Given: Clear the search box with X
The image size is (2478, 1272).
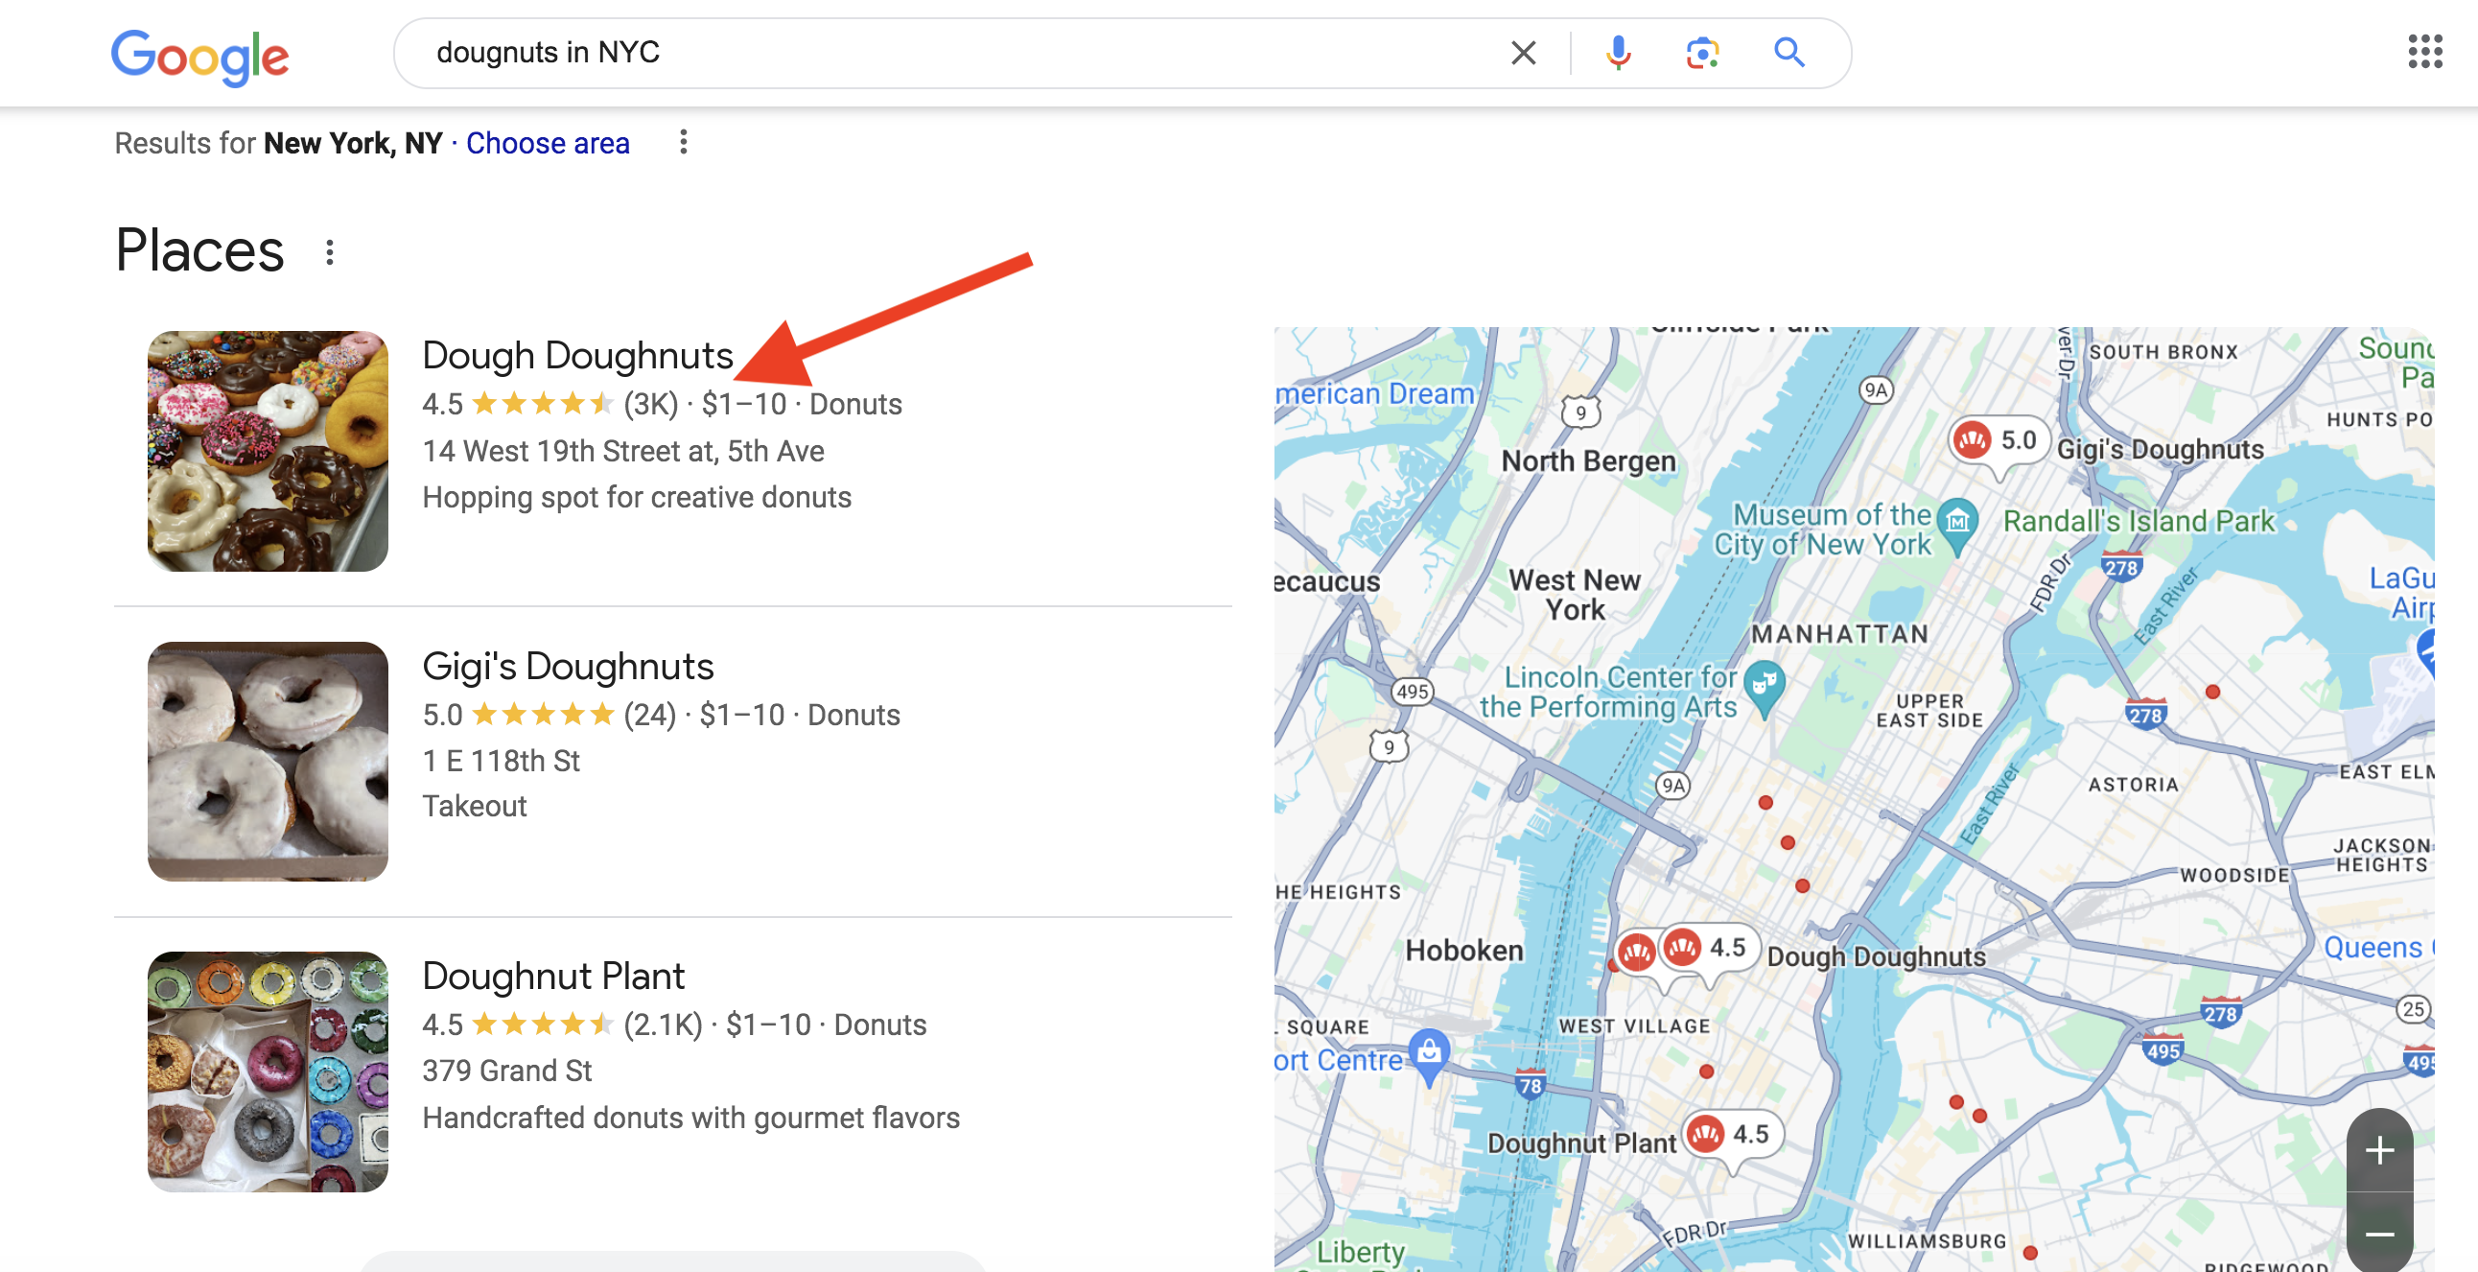Looking at the screenshot, I should pos(1523,52).
